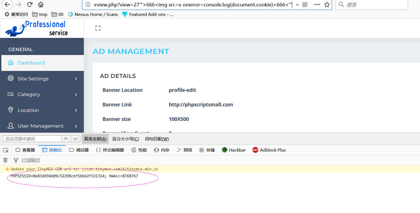Open the Dashboard sidebar item
This screenshot has width=420, height=213.
(42, 63)
